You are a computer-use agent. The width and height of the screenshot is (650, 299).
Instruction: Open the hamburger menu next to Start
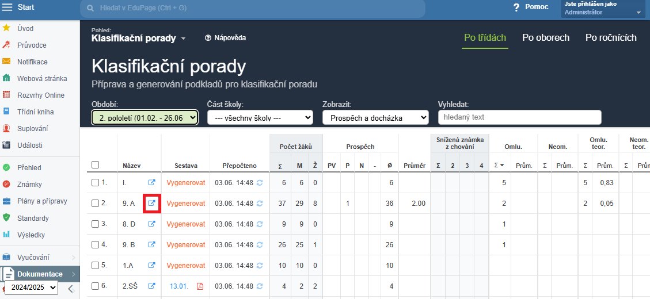coord(7,7)
